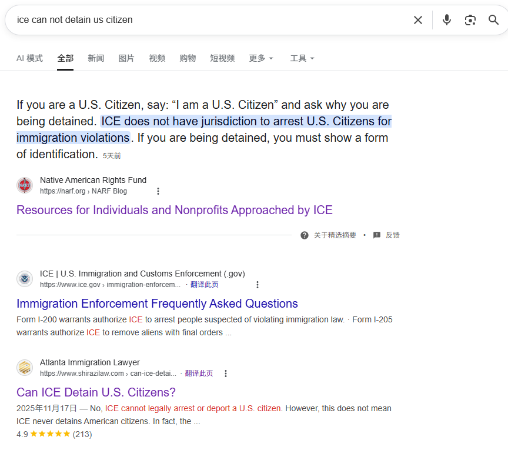This screenshot has width=508, height=450.
Task: Start voice search with the microphone icon
Action: pyautogui.click(x=446, y=20)
